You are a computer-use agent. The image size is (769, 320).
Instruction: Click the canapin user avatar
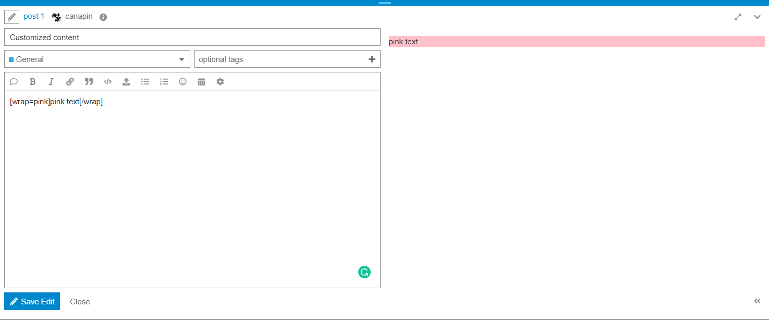pyautogui.click(x=56, y=17)
